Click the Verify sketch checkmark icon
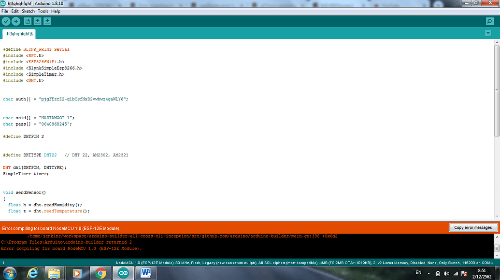500x280 pixels. tap(6, 21)
